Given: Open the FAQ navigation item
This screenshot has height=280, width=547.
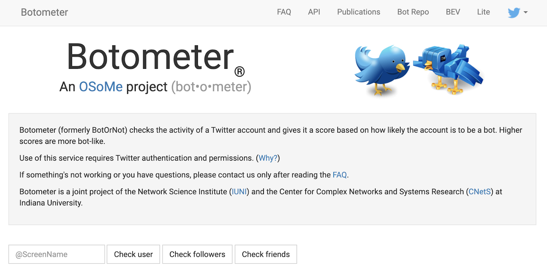Looking at the screenshot, I should click(284, 12).
